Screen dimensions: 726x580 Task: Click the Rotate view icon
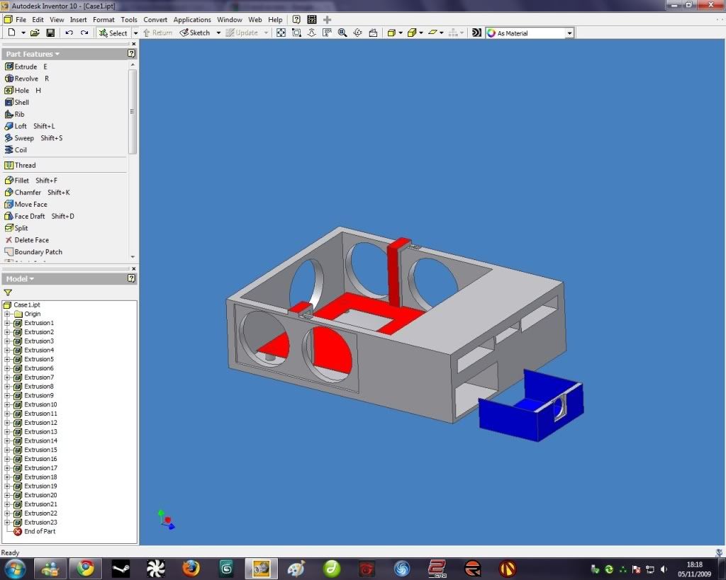[357, 33]
